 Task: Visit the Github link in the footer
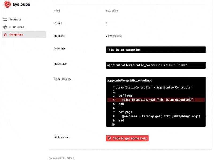click(70, 158)
